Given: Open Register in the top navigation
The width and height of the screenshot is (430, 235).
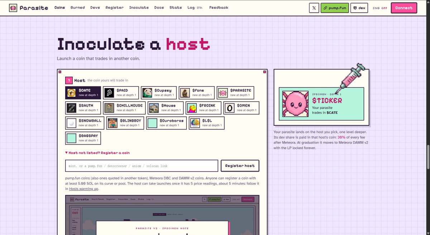Looking at the screenshot, I should pyautogui.click(x=115, y=8).
